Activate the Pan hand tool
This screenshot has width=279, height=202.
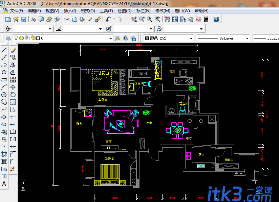tap(134, 19)
